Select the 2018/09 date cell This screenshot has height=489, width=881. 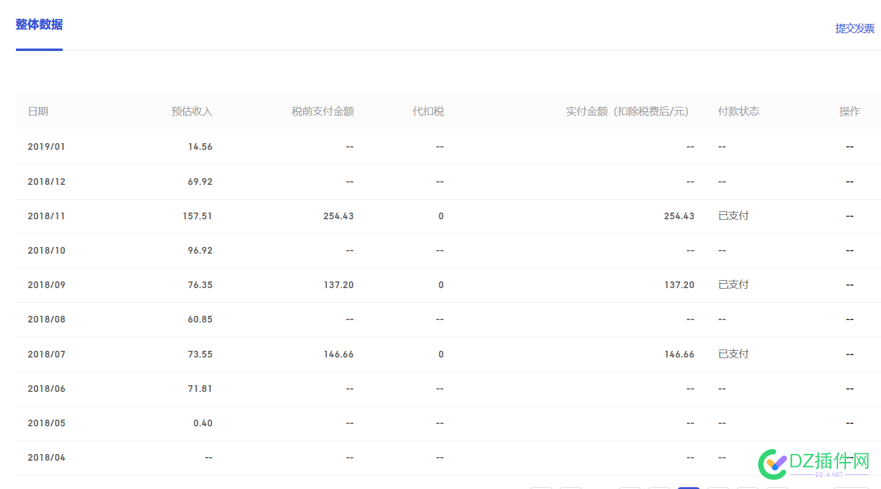tap(46, 285)
